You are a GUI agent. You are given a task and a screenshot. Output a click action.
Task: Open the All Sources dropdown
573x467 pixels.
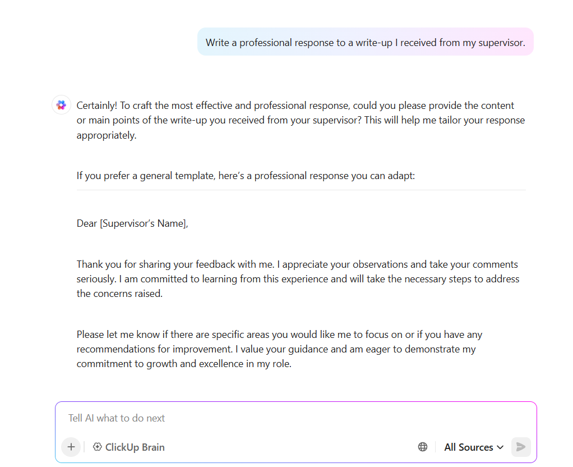click(x=474, y=447)
